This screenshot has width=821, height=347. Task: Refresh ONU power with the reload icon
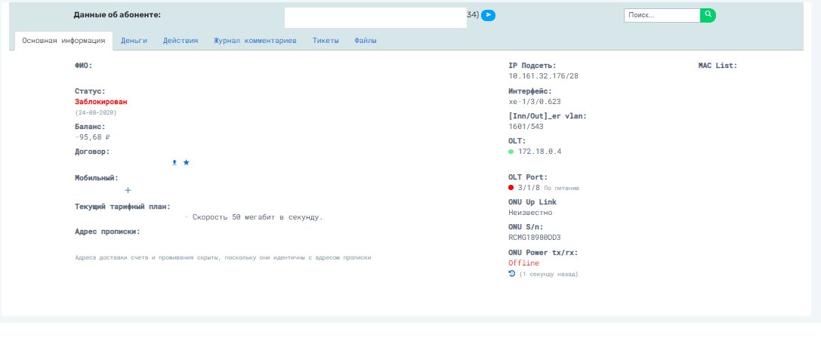512,273
